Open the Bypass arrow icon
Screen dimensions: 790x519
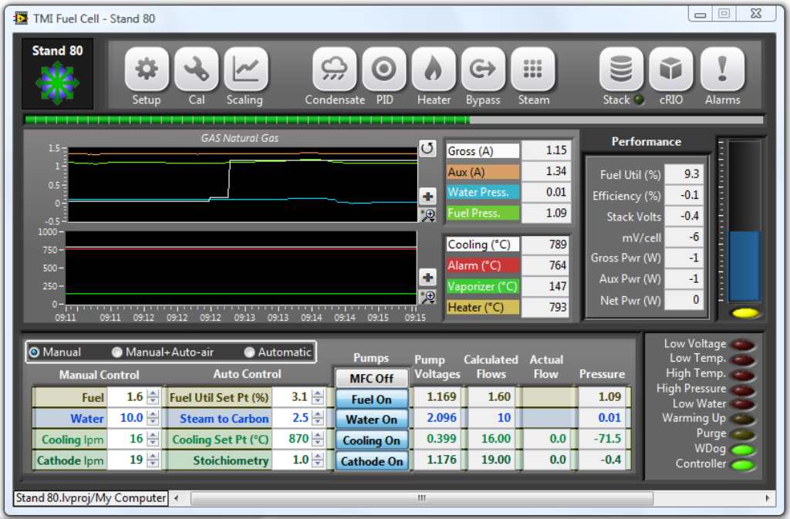click(x=483, y=70)
